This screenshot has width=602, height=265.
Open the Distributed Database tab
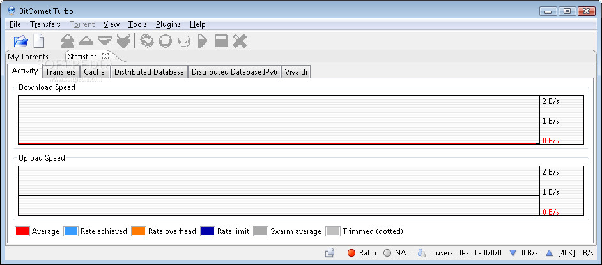coord(149,71)
